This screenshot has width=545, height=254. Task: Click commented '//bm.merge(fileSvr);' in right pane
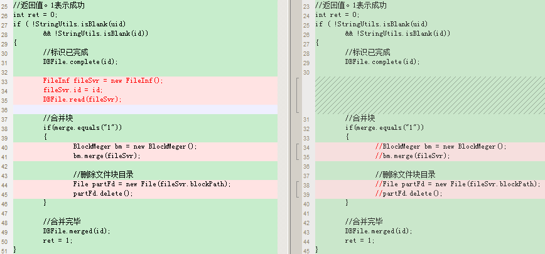(x=413, y=156)
